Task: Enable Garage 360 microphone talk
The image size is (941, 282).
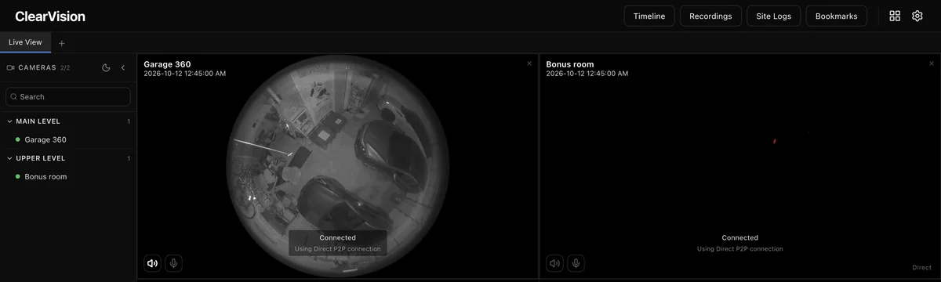Action: coord(174,263)
